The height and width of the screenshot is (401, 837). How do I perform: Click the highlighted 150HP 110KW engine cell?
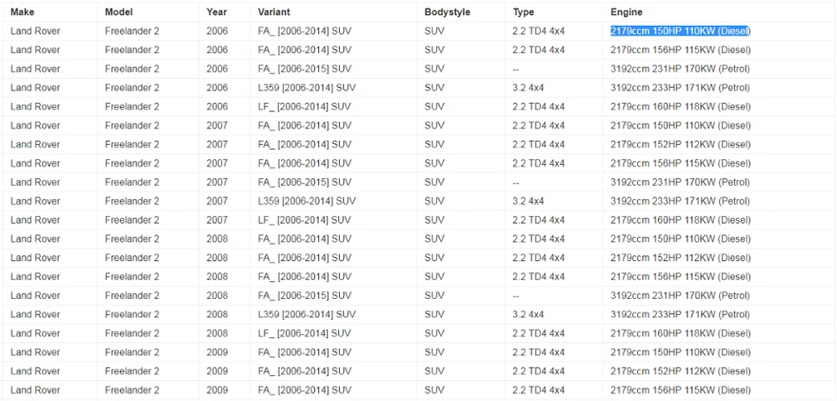pos(680,31)
